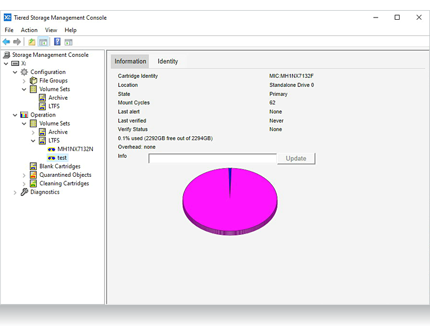Image resolution: width=430 pixels, height=326 pixels.
Task: Switch to the Identity tab
Action: [x=168, y=61]
